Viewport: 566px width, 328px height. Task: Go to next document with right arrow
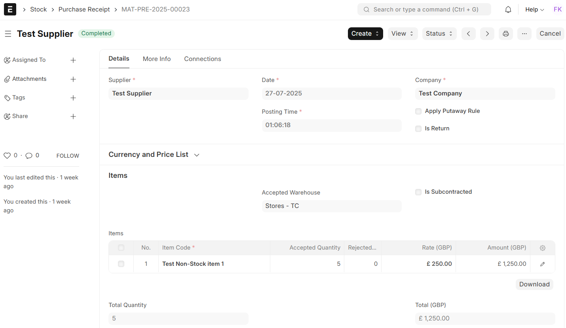point(487,34)
